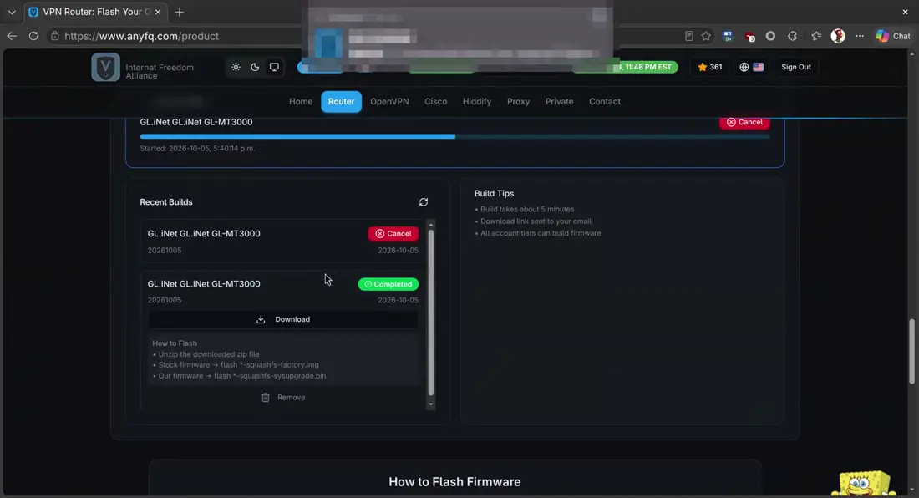Open the browser profile avatar
The image size is (919, 498).
pyautogui.click(x=838, y=36)
